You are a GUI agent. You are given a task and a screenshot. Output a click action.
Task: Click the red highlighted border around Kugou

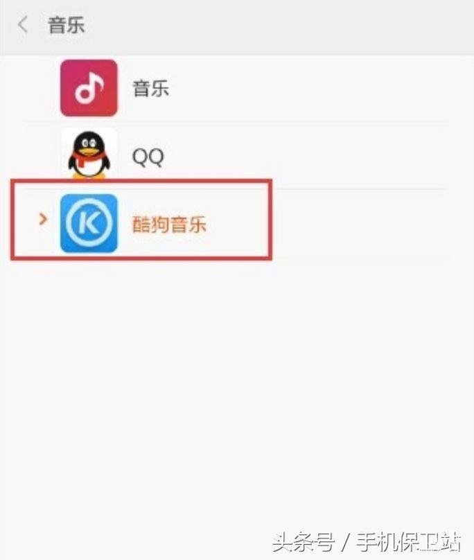141,181
